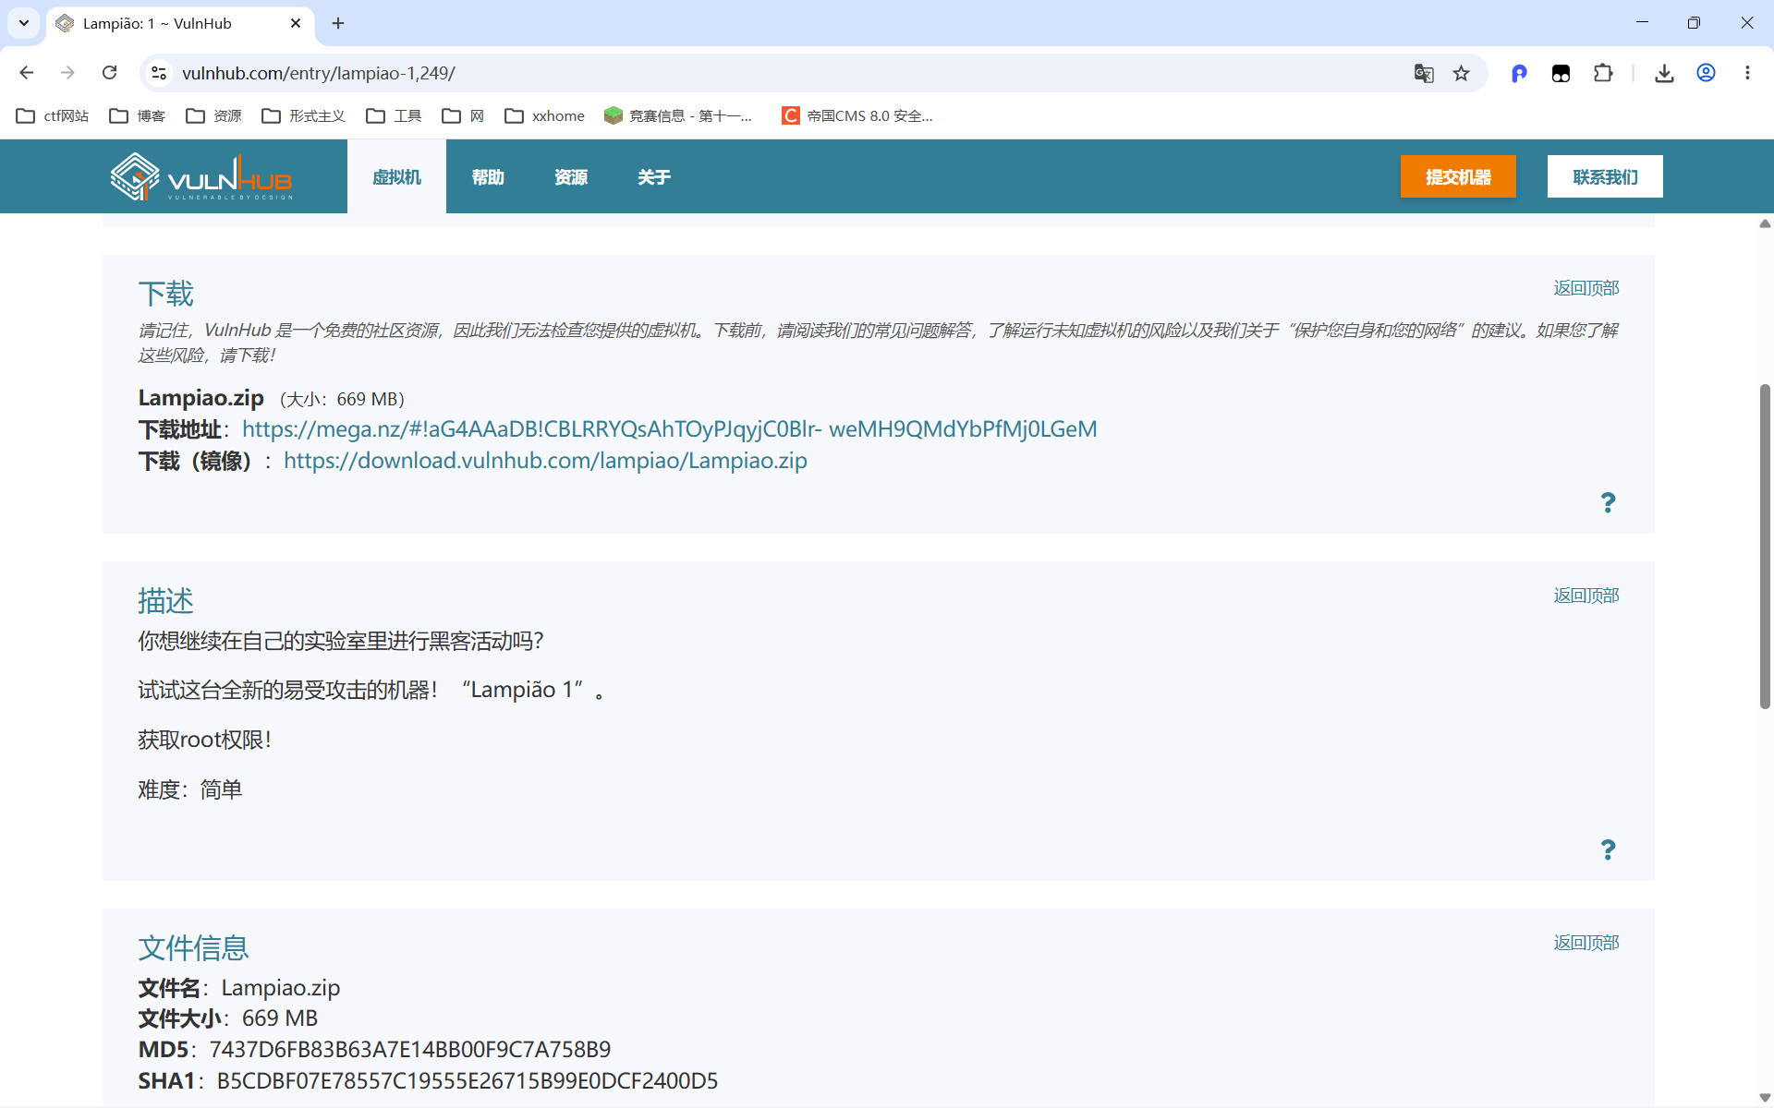
Task: Click the page vertical scrollbar thumb
Action: (1765, 546)
